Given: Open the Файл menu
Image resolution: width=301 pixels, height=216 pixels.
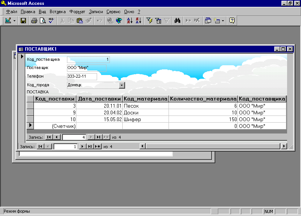Looking at the screenshot, I should (12, 12).
